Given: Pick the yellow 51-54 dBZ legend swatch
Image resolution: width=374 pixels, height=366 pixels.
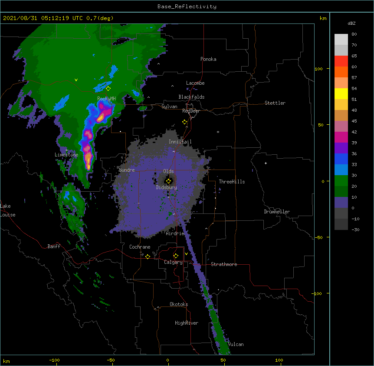Looking at the screenshot, I should coord(341,93).
